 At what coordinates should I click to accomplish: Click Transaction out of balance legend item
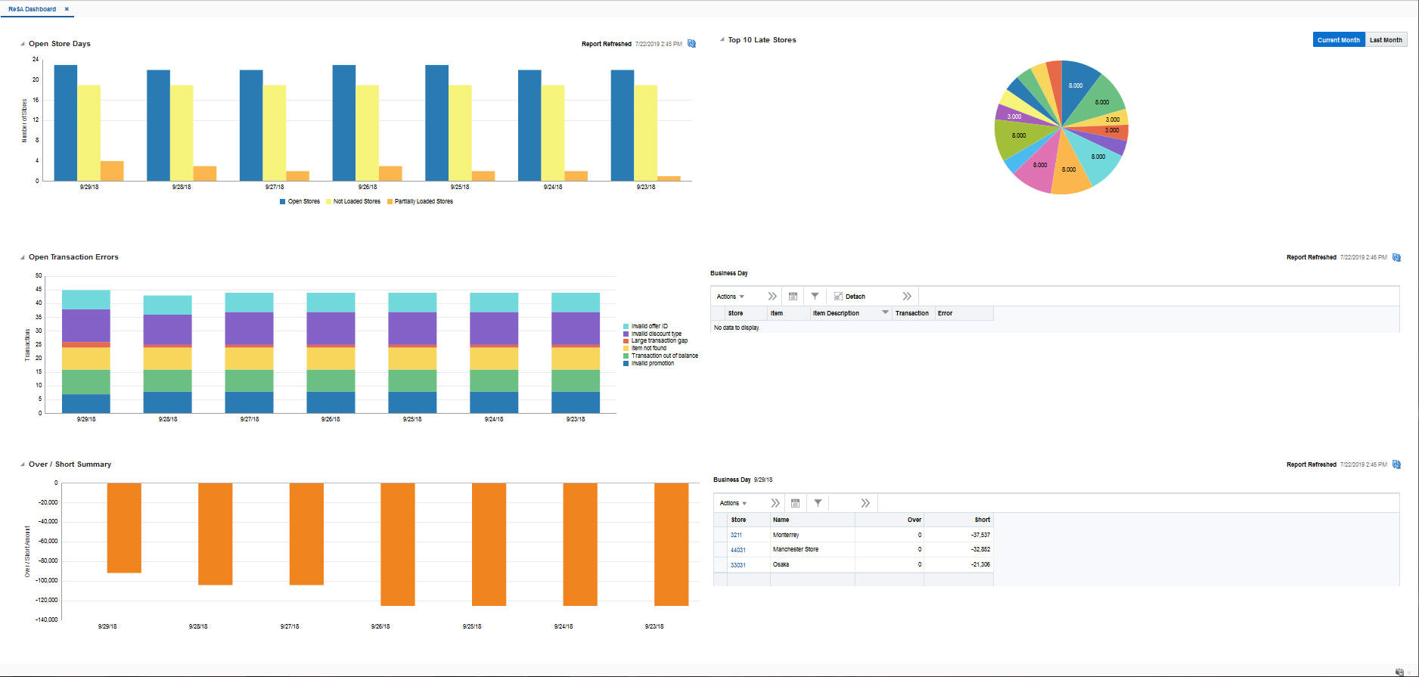click(x=660, y=356)
